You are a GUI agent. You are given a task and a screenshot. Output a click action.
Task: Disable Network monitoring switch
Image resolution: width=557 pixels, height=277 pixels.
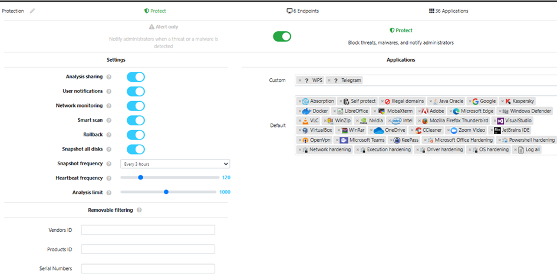136,106
